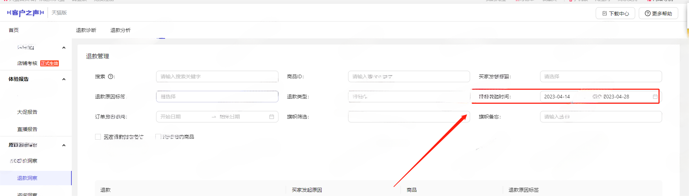The image size is (689, 196).
Task: Click calendar icon in 开始日期 date field
Action: 272,117
